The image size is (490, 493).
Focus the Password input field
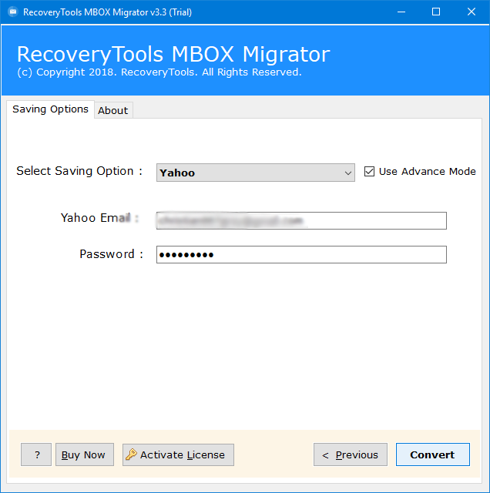301,254
